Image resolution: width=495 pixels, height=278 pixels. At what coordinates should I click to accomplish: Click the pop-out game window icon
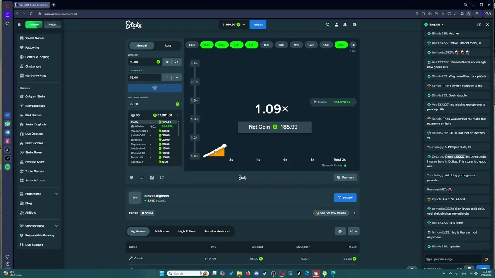[x=162, y=178]
